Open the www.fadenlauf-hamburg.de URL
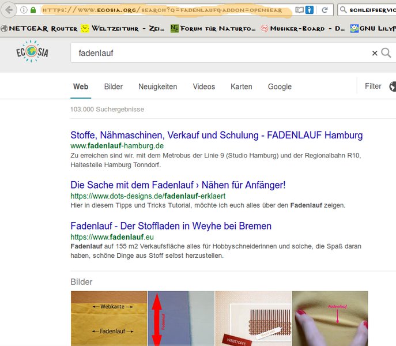The width and height of the screenshot is (396, 346). pos(117,146)
